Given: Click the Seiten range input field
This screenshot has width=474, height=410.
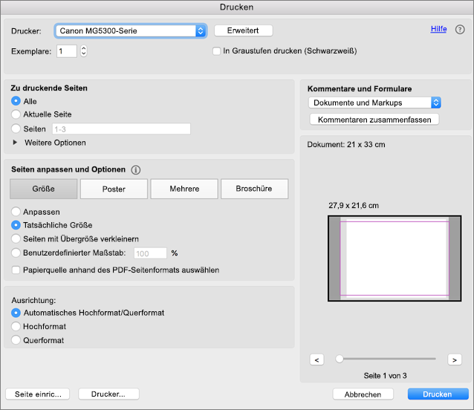Looking at the screenshot, I should click(122, 129).
